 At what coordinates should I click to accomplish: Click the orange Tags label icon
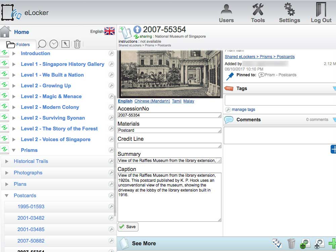[x=228, y=88]
